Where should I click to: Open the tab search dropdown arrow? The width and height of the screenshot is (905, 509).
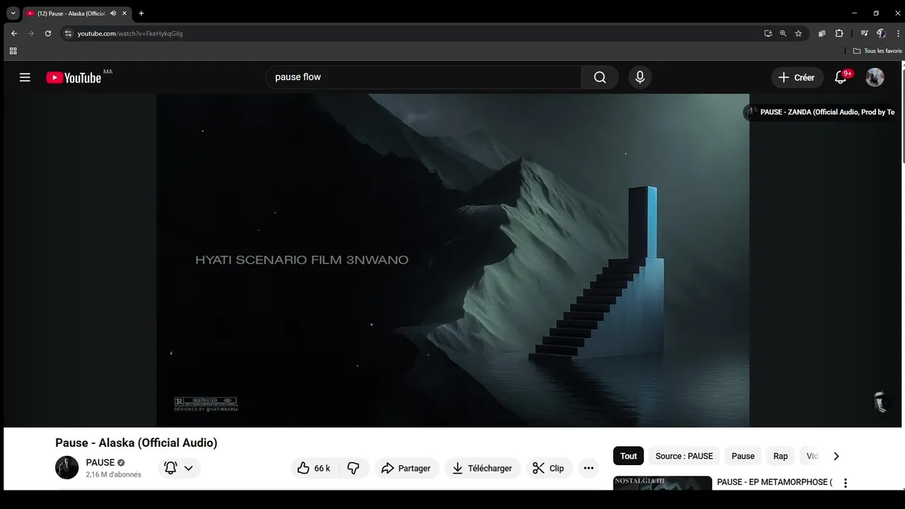(13, 13)
